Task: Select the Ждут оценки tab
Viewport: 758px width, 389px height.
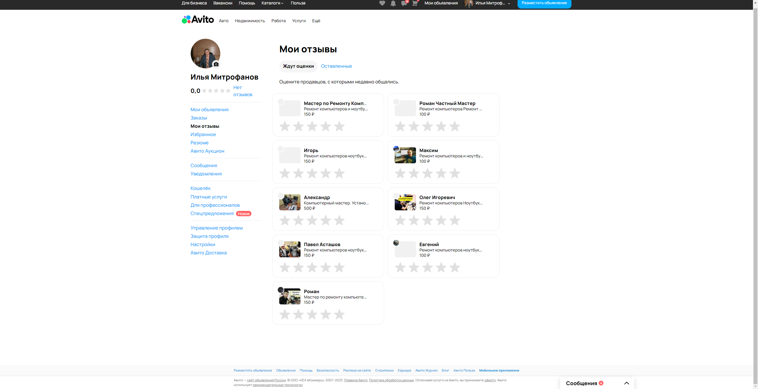Action: tap(298, 66)
